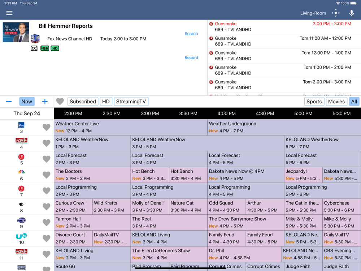Image resolution: width=361 pixels, height=271 pixels.
Task: Click the green HD badge
Action: click(55, 48)
